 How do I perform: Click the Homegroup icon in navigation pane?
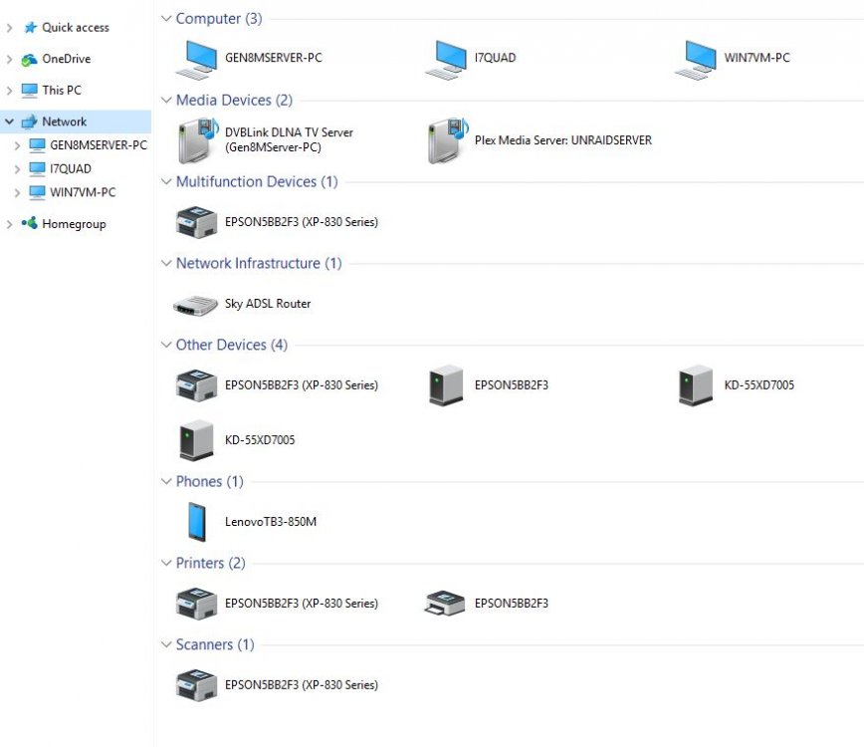(29, 223)
